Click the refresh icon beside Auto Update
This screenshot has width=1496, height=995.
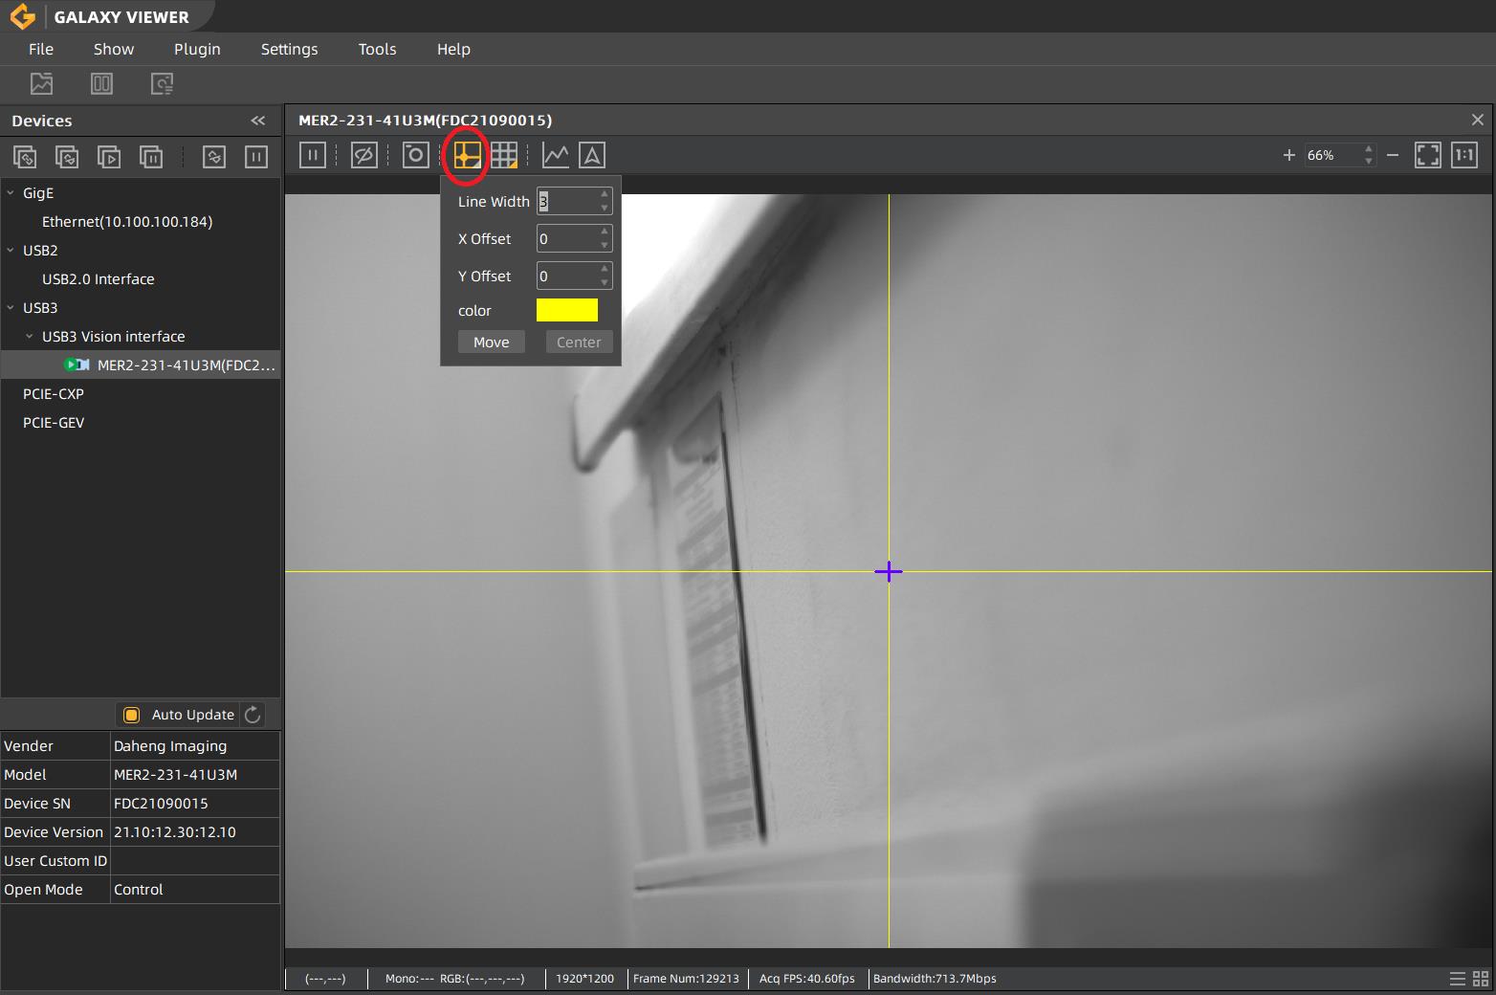click(x=253, y=715)
